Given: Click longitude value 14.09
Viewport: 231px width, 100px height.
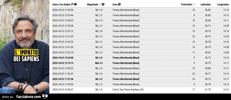Looking at the screenshot, I should pyautogui.click(x=226, y=26).
